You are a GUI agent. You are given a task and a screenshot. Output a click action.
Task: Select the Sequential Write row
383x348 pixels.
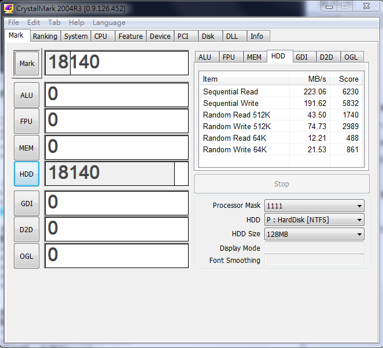tap(281, 103)
